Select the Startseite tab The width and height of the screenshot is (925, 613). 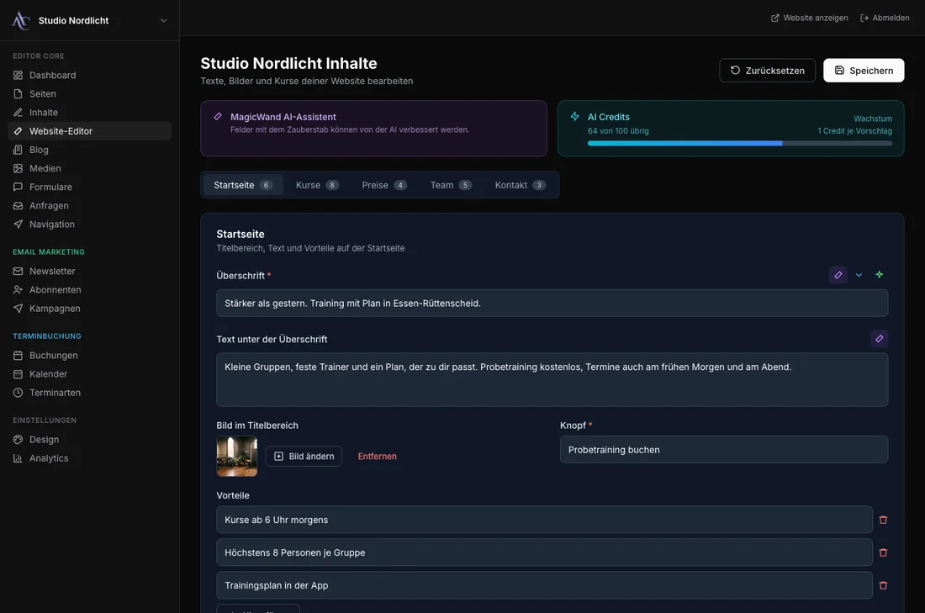pos(243,185)
